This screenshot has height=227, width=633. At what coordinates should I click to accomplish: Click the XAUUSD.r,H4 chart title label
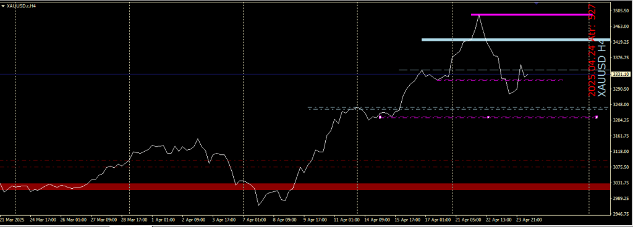point(22,6)
